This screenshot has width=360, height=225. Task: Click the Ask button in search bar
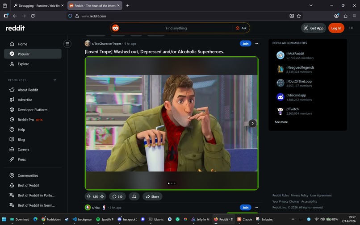(x=241, y=28)
